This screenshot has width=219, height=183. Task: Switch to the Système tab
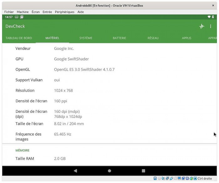(x=86, y=38)
